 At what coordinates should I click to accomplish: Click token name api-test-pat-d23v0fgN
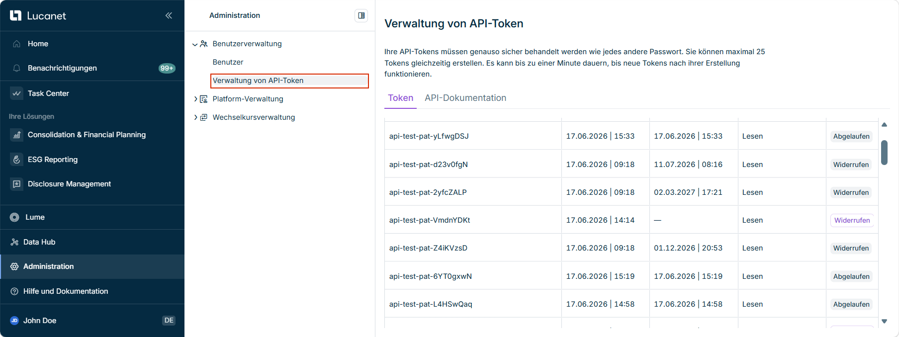428,165
